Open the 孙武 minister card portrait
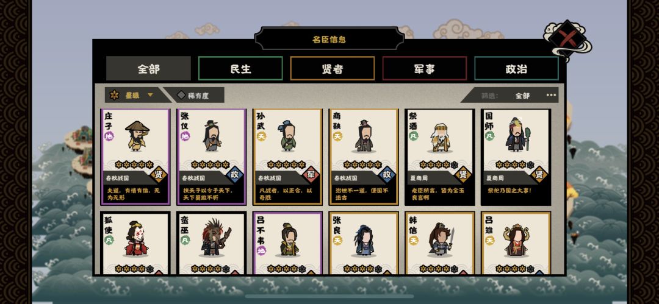The width and height of the screenshot is (659, 304). click(x=288, y=136)
